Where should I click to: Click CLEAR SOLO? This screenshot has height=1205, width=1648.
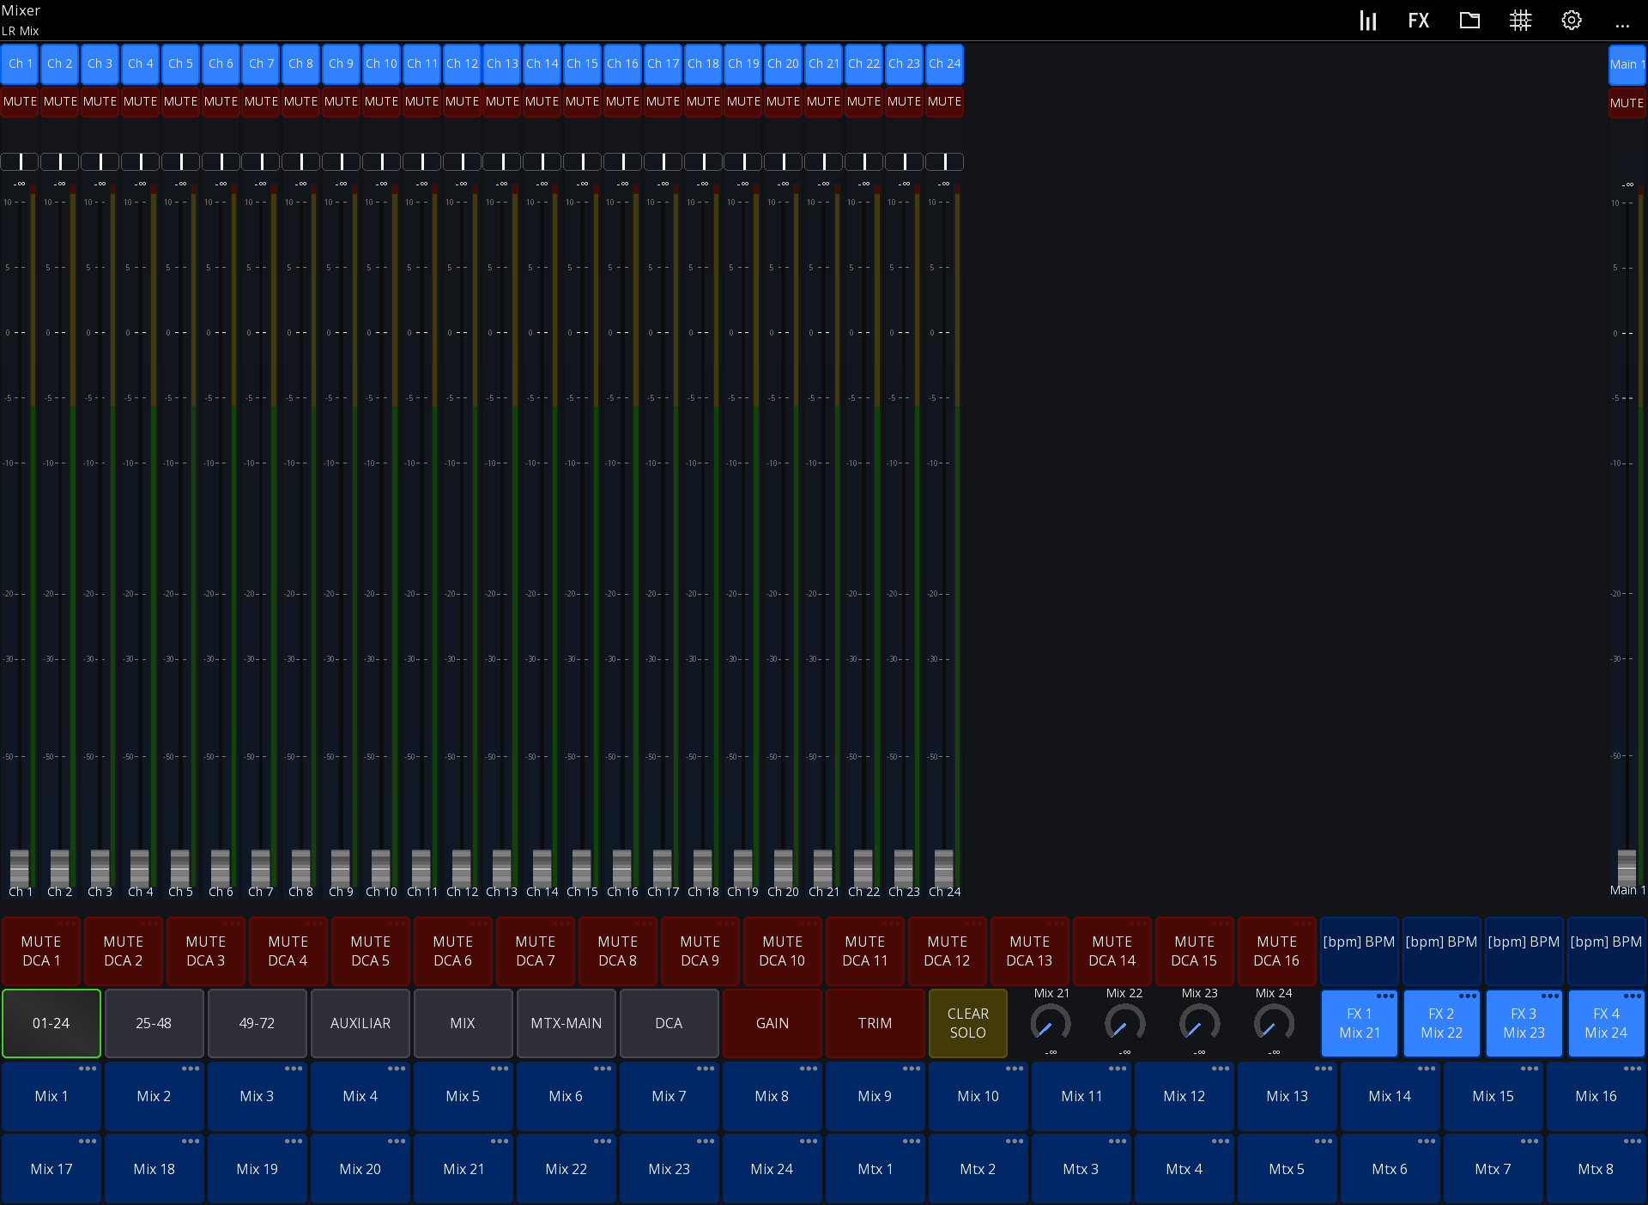(967, 1023)
